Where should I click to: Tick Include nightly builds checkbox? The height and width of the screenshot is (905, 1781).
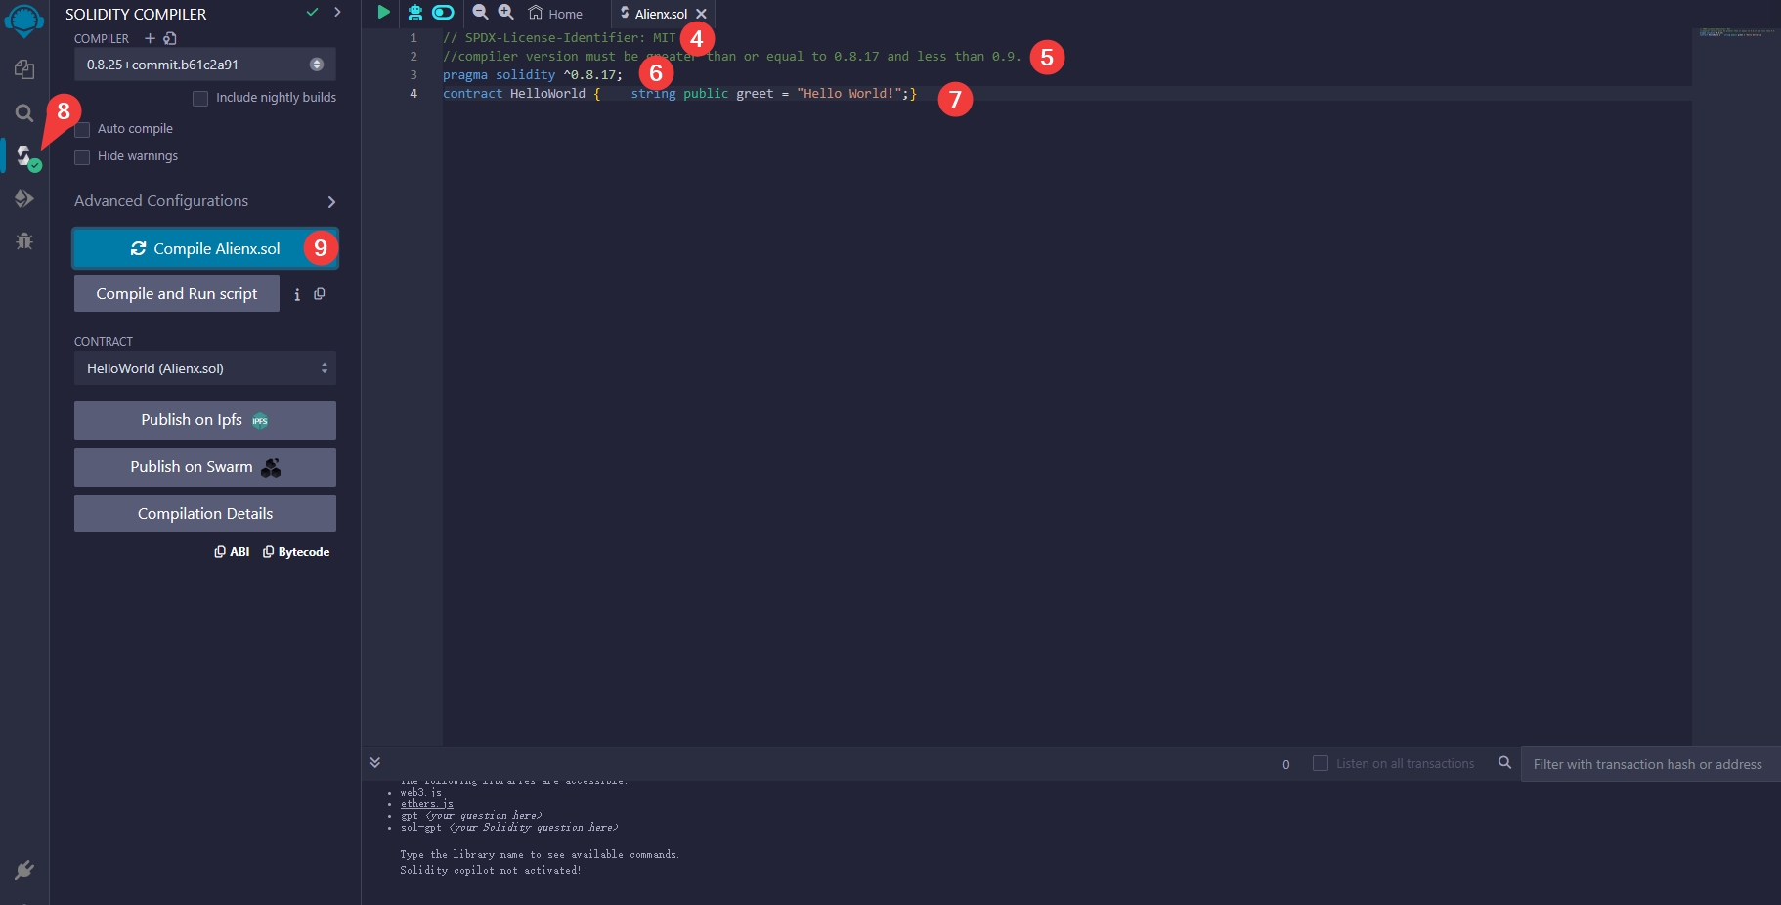[200, 99]
